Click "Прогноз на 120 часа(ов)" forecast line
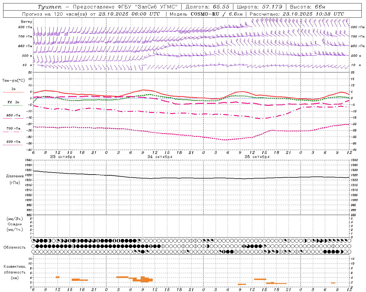 pyautogui.click(x=55, y=14)
